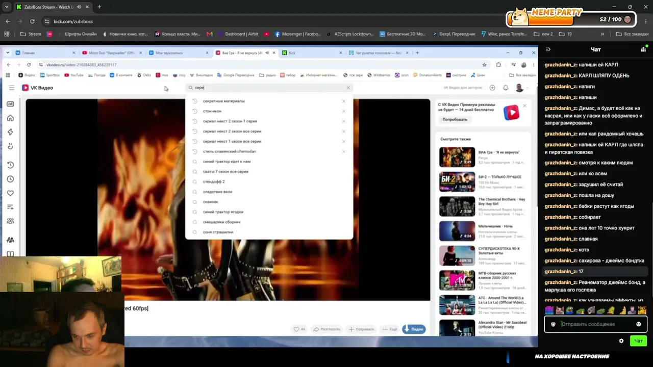
Task: Open the 'Stream' bookmark folder
Action: pos(31,34)
